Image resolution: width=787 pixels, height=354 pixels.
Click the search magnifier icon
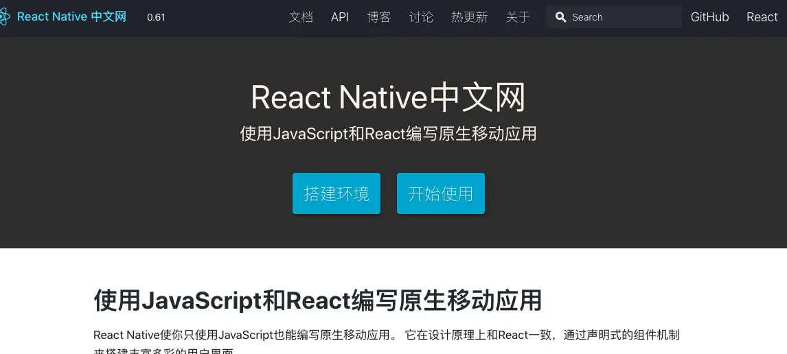pos(560,17)
